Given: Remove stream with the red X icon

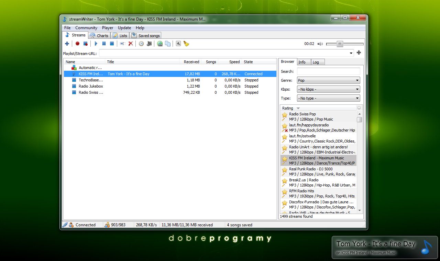Looking at the screenshot, I should click(x=131, y=44).
